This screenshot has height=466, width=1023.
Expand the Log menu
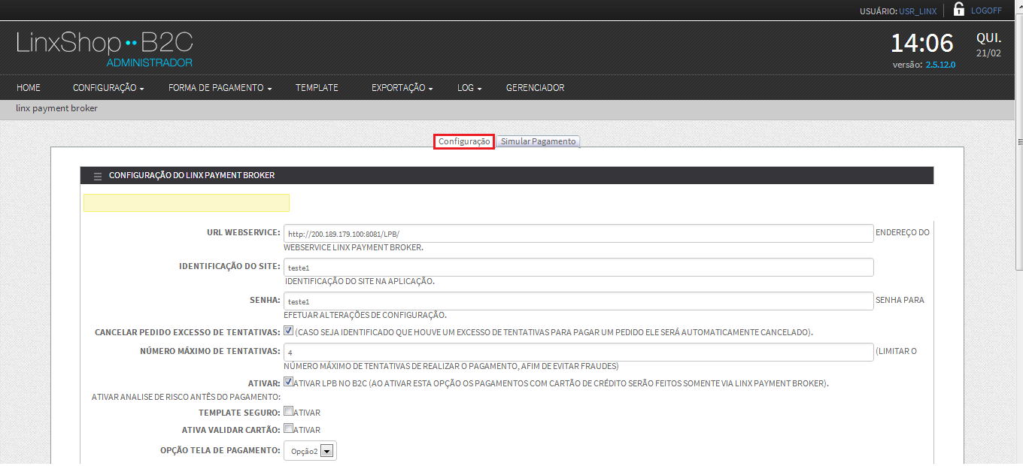[x=469, y=88]
